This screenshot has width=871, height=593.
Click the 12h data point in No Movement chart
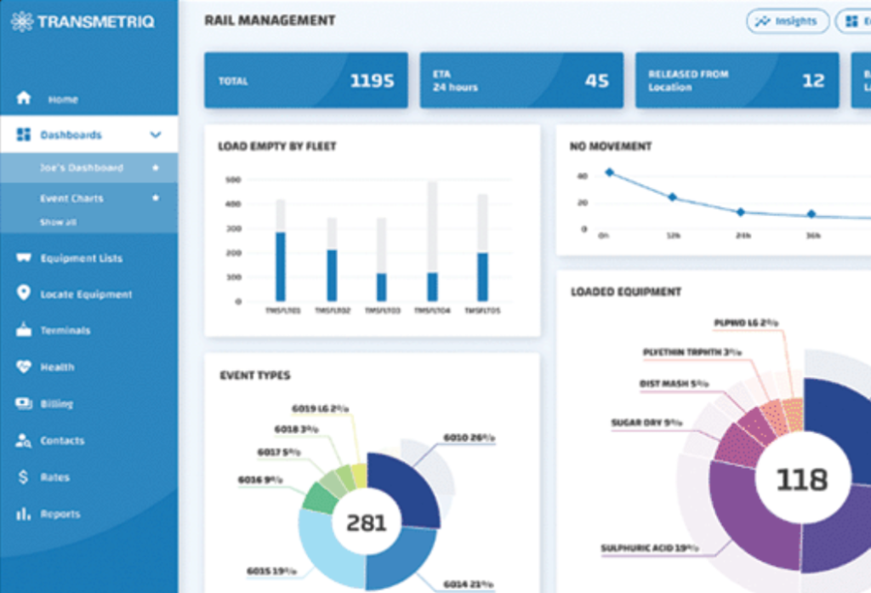pos(673,197)
